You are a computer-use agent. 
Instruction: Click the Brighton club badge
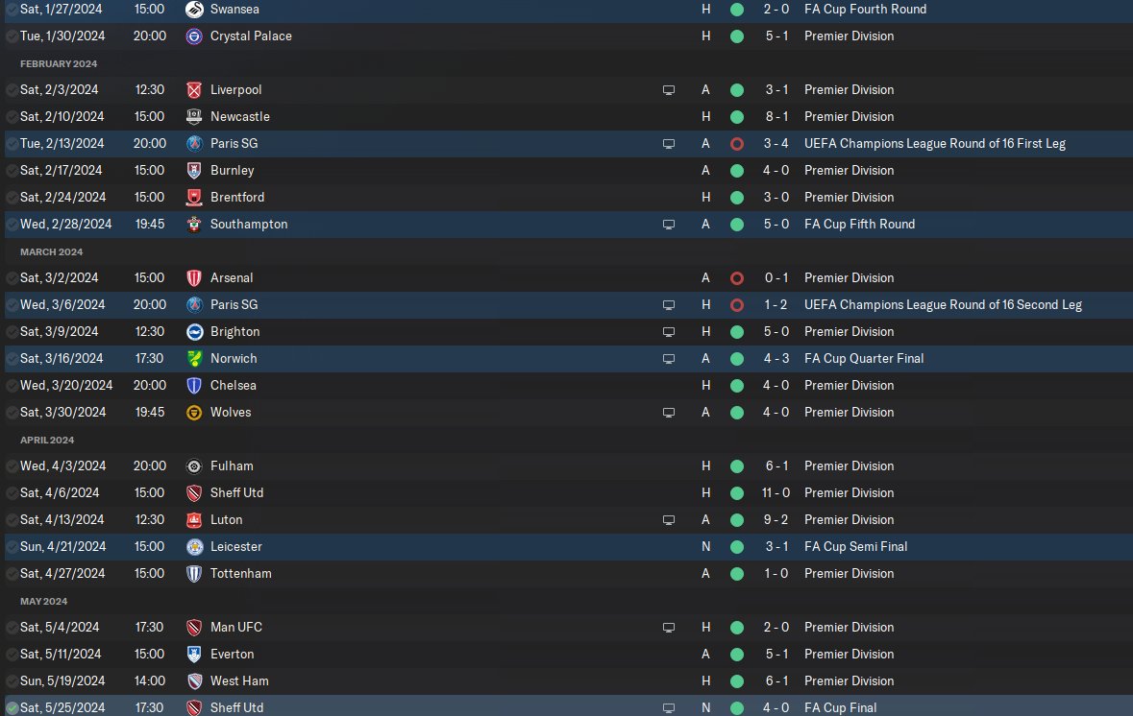194,332
